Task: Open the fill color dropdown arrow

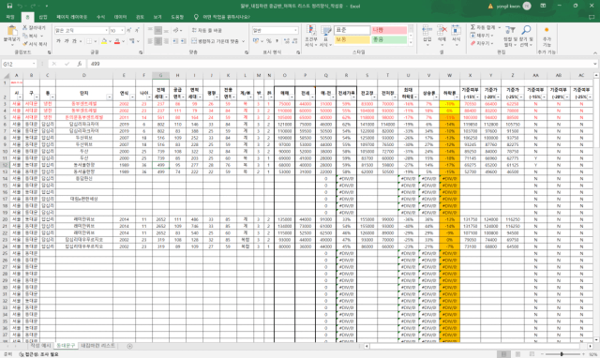Action: 110,41
